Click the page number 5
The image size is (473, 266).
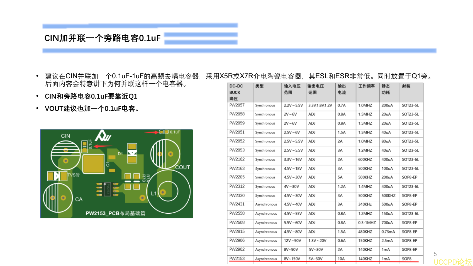pyautogui.click(x=435, y=254)
